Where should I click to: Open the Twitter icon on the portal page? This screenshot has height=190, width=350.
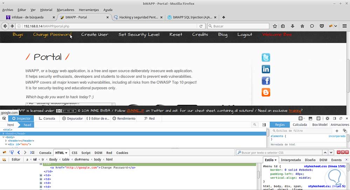point(266,57)
